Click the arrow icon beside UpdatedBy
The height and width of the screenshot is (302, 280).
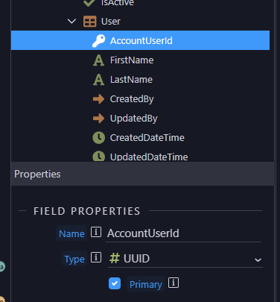coord(98,119)
